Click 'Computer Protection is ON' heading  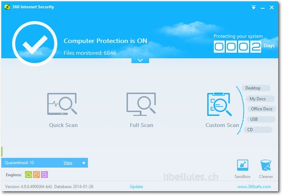(x=105, y=41)
